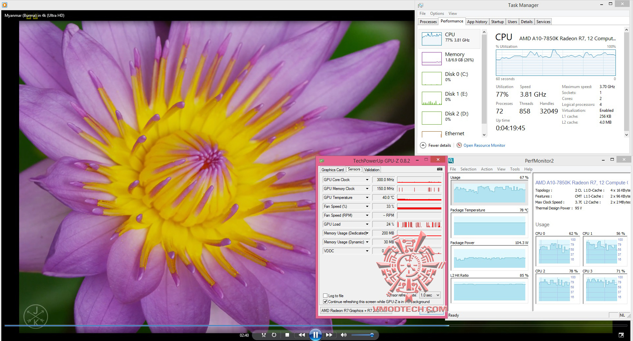Click the down arrow of Task Manager sidebar scrollbar
This screenshot has height=341, width=633.
tap(484, 135)
